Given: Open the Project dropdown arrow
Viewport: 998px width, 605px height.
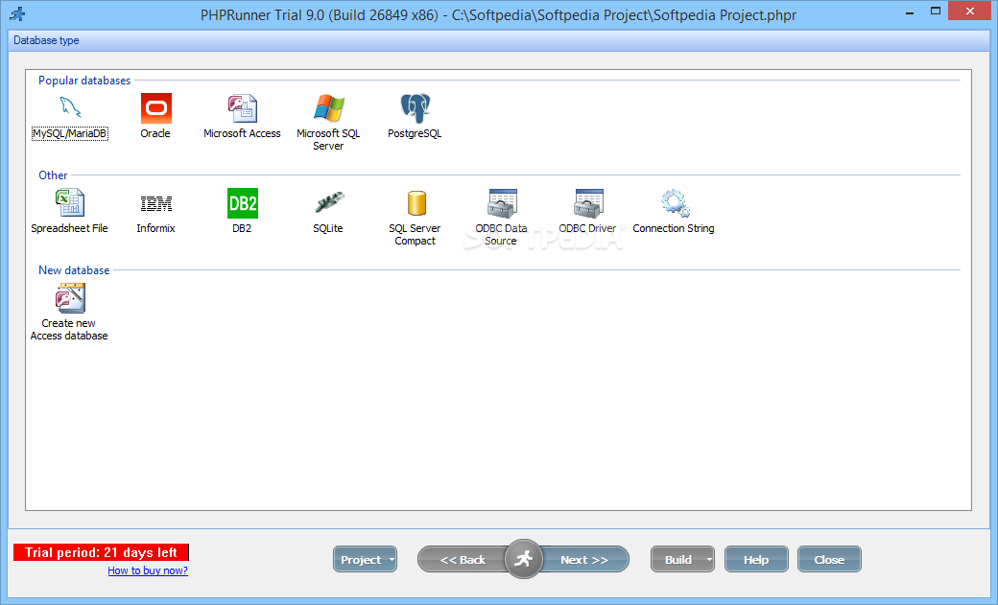Looking at the screenshot, I should coord(392,560).
